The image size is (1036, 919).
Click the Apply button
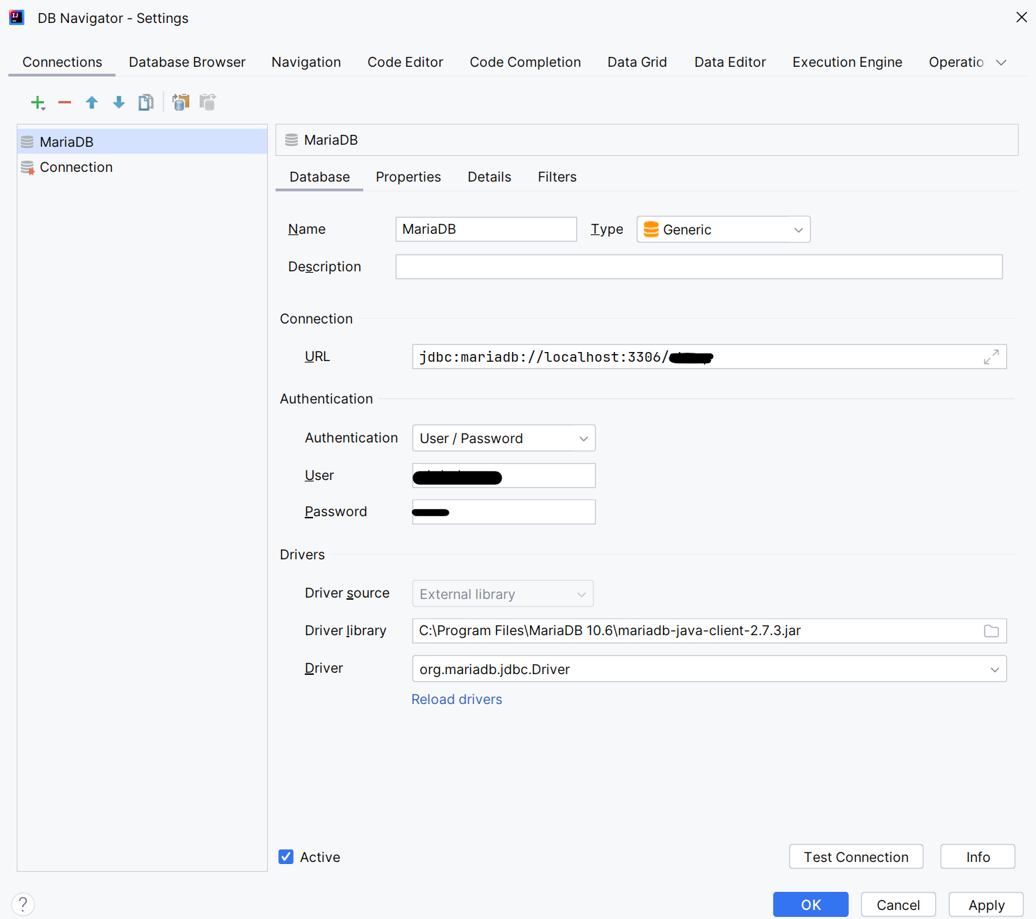coord(986,904)
